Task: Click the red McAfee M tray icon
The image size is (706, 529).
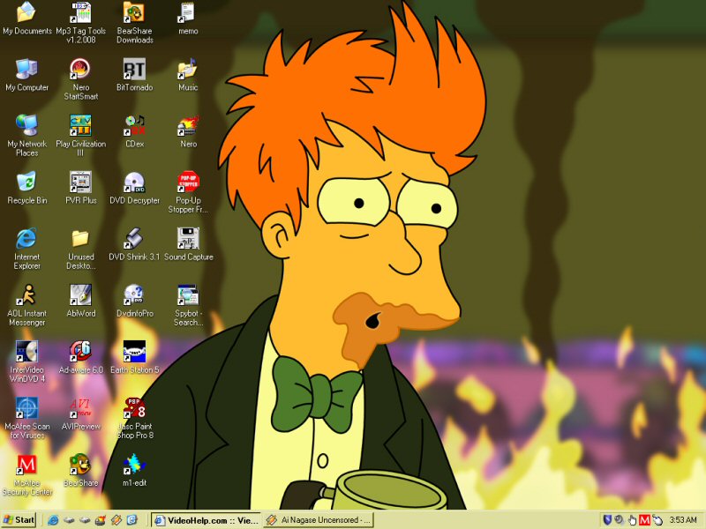Action: click(x=645, y=520)
